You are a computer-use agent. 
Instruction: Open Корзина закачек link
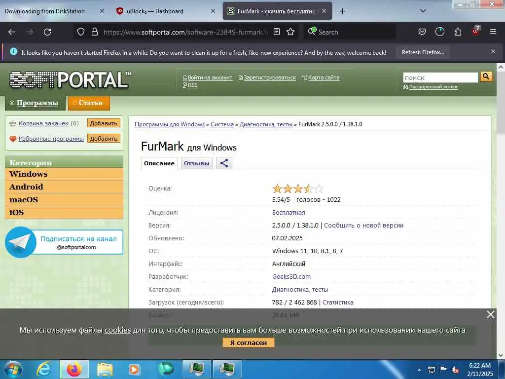[43, 123]
